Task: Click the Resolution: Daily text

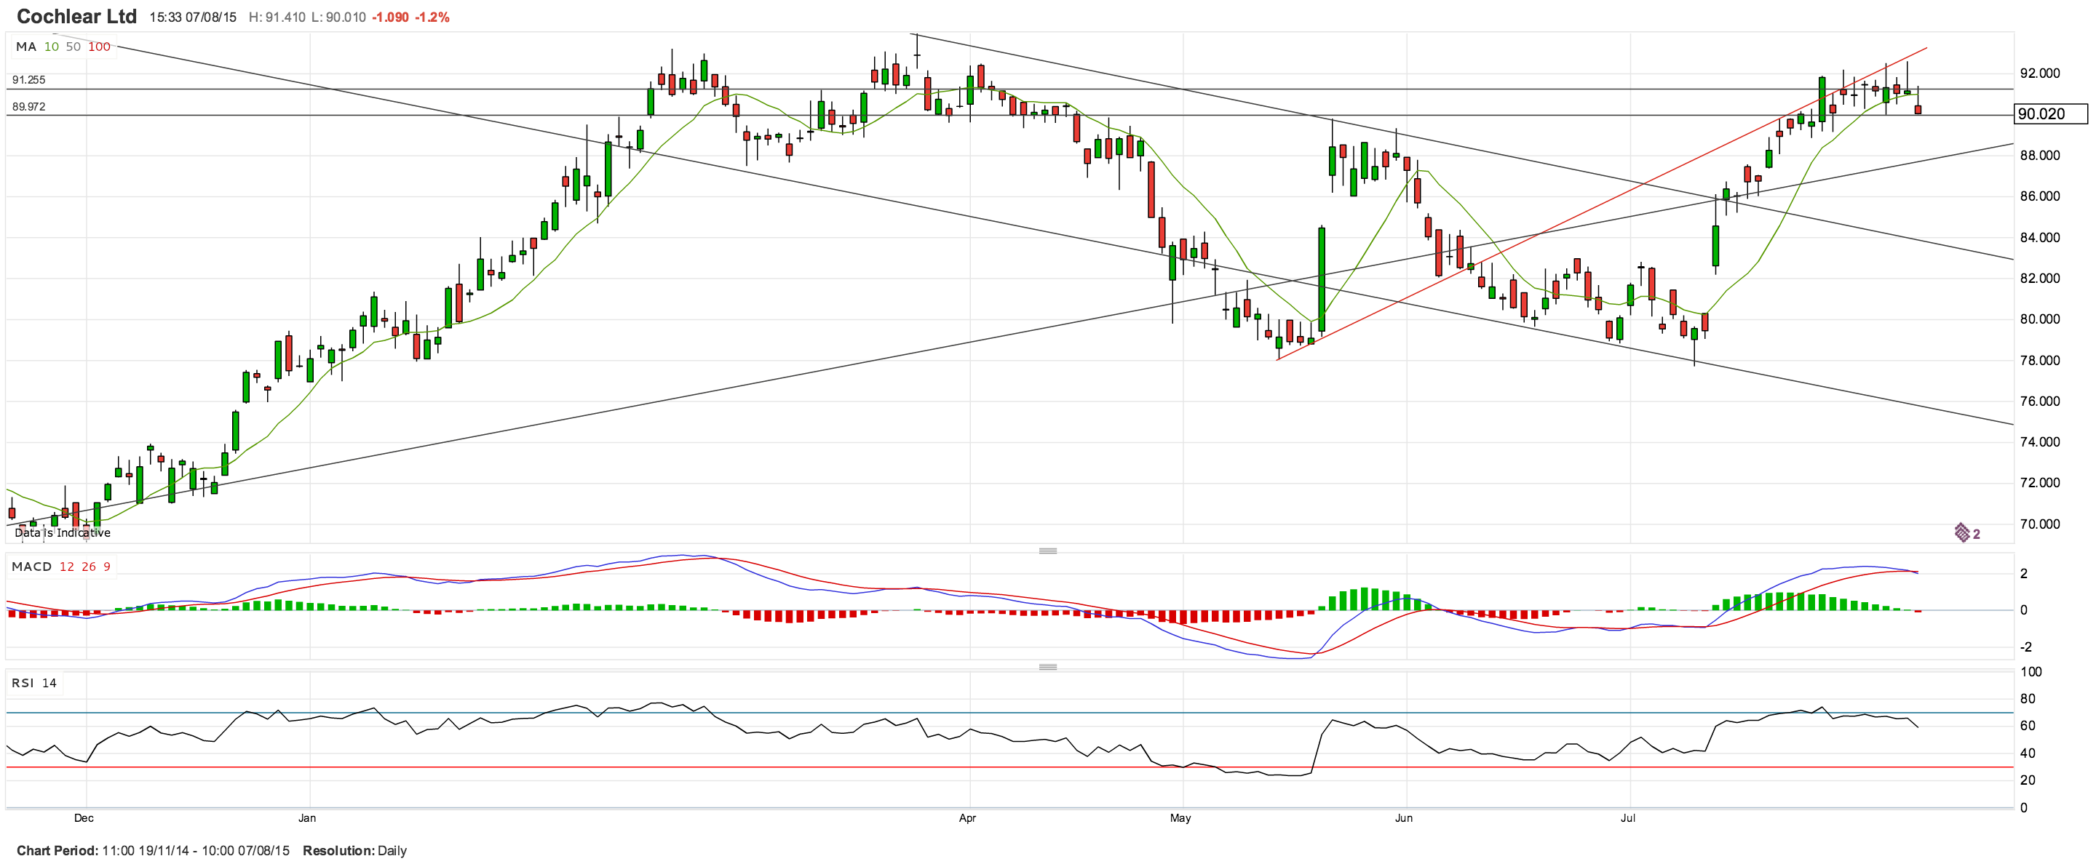Action: [354, 850]
